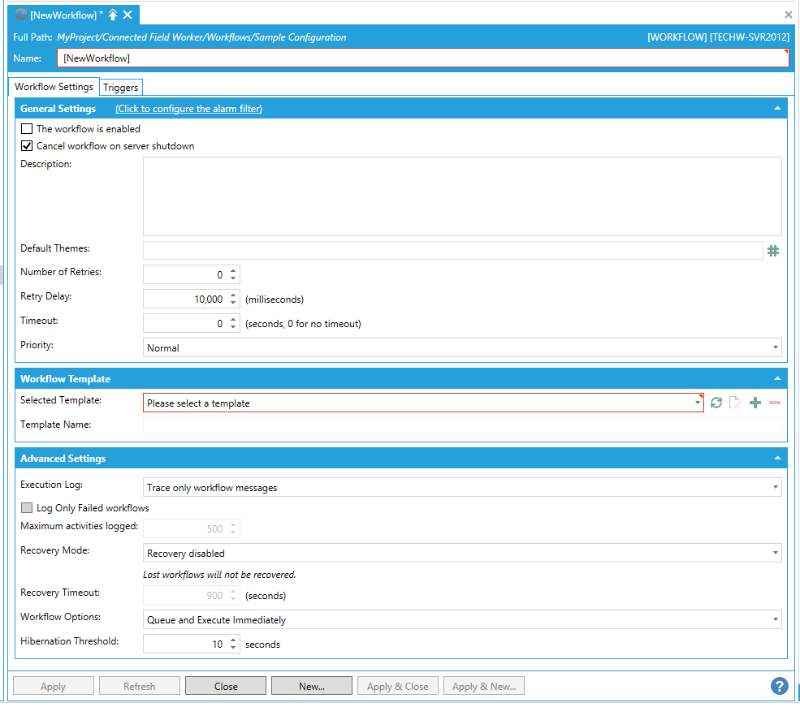800x707 pixels.
Task: Refresh the workflow template list
Action: click(x=716, y=403)
